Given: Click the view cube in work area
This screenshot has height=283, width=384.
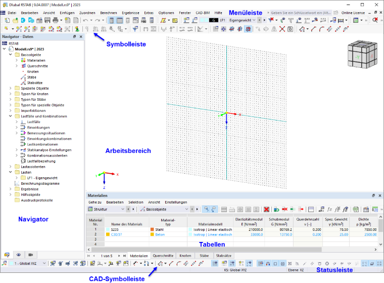Looking at the screenshot, I should (x=362, y=54).
